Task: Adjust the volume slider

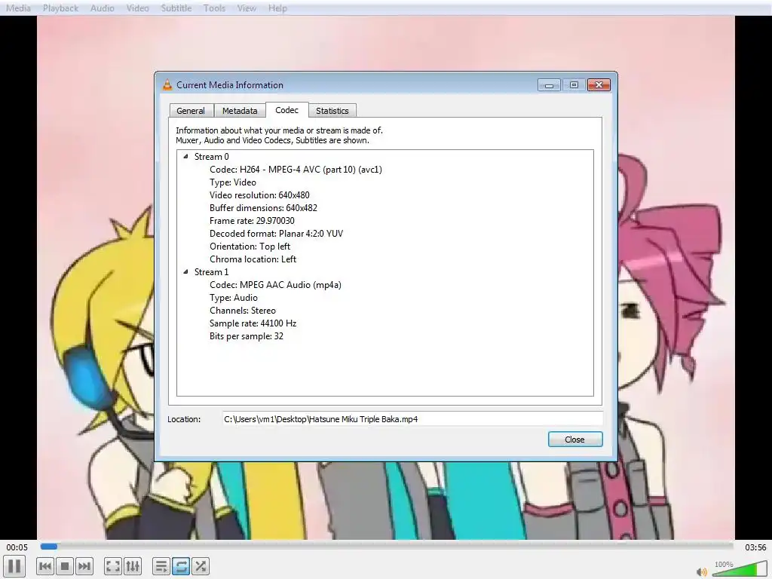Action: pos(740,568)
